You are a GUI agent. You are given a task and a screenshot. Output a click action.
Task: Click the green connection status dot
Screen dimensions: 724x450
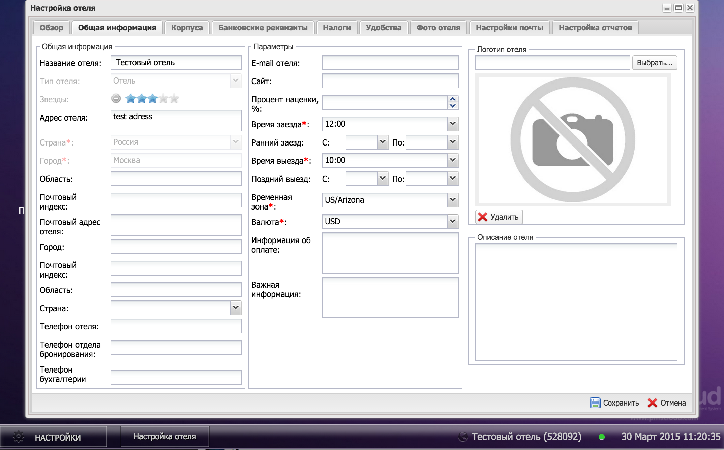[x=602, y=437]
